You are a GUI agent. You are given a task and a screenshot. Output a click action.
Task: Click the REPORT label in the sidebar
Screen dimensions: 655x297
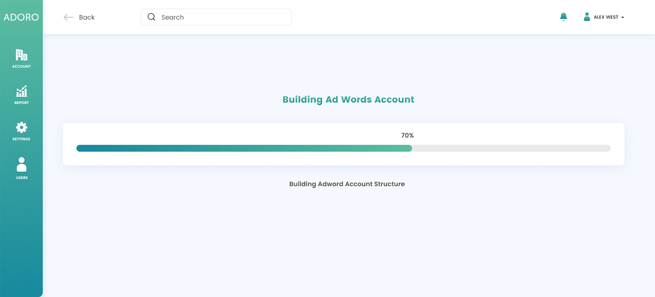[21, 102]
